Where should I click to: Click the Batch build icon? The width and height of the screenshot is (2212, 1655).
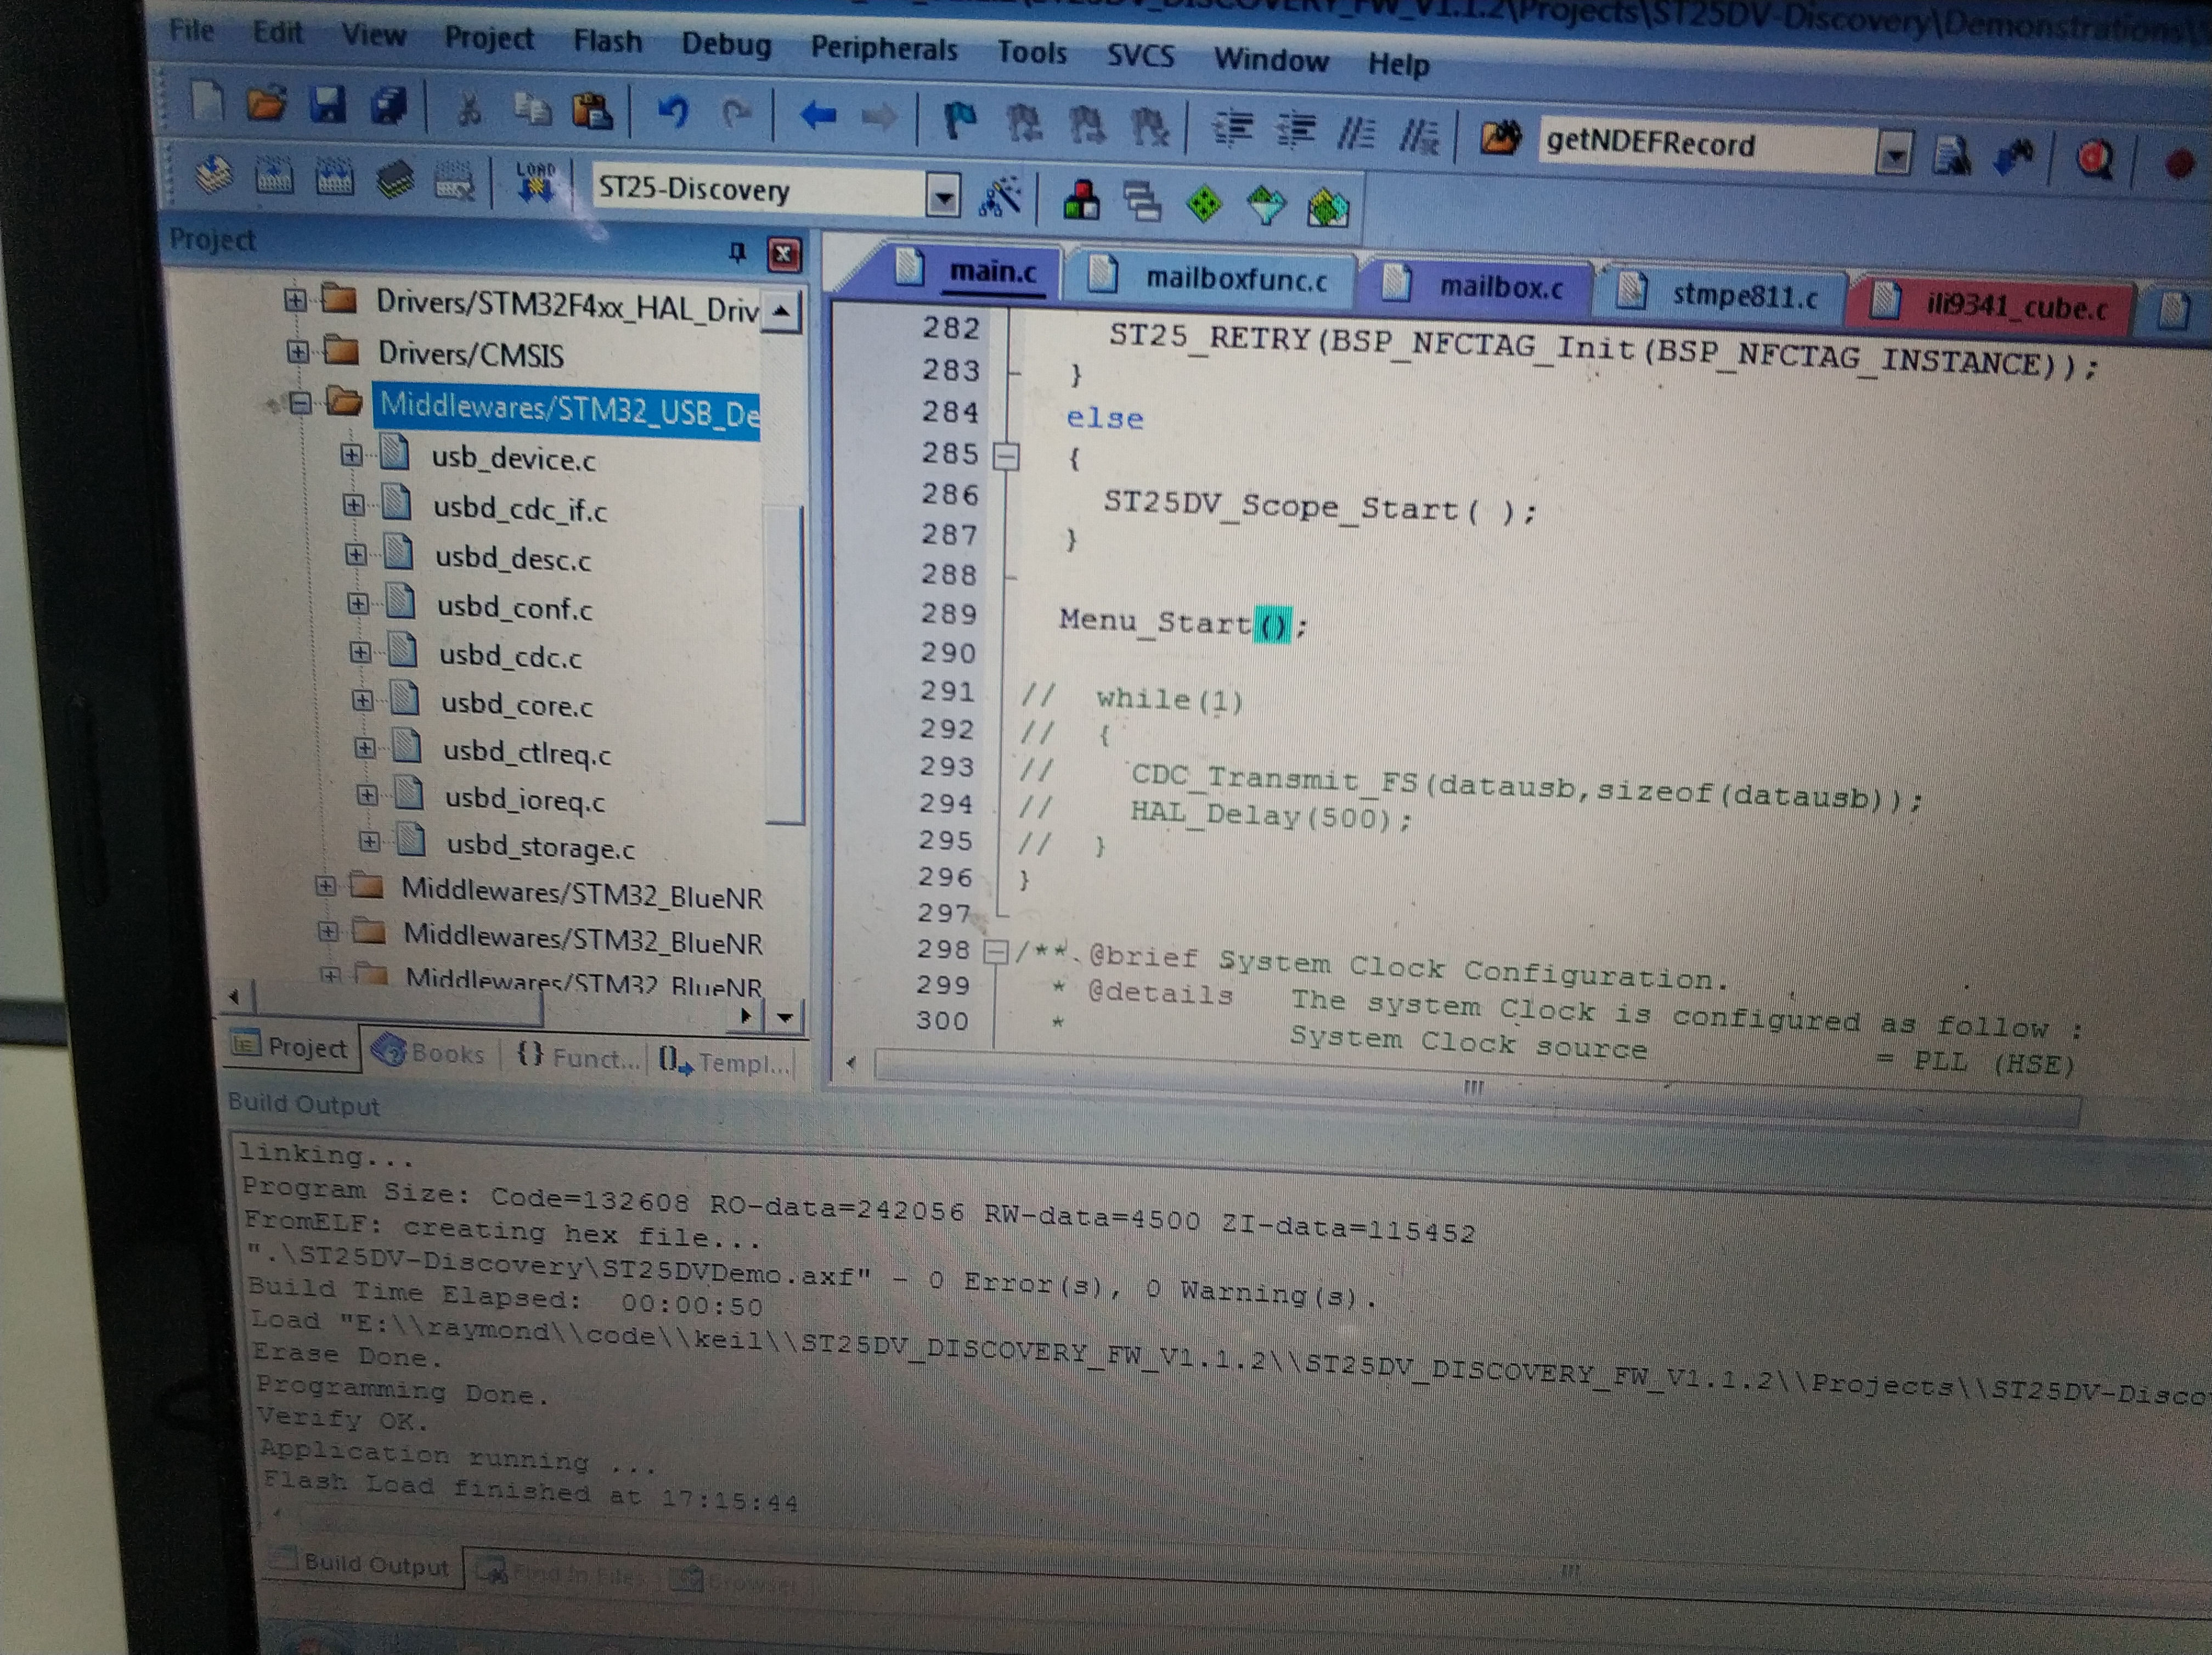pyautogui.click(x=395, y=180)
